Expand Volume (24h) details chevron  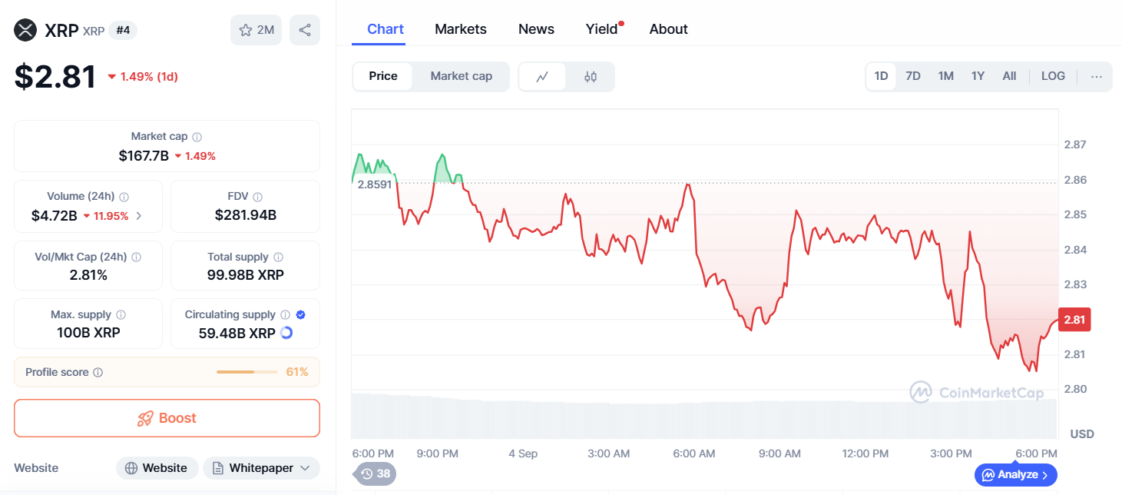(x=139, y=216)
